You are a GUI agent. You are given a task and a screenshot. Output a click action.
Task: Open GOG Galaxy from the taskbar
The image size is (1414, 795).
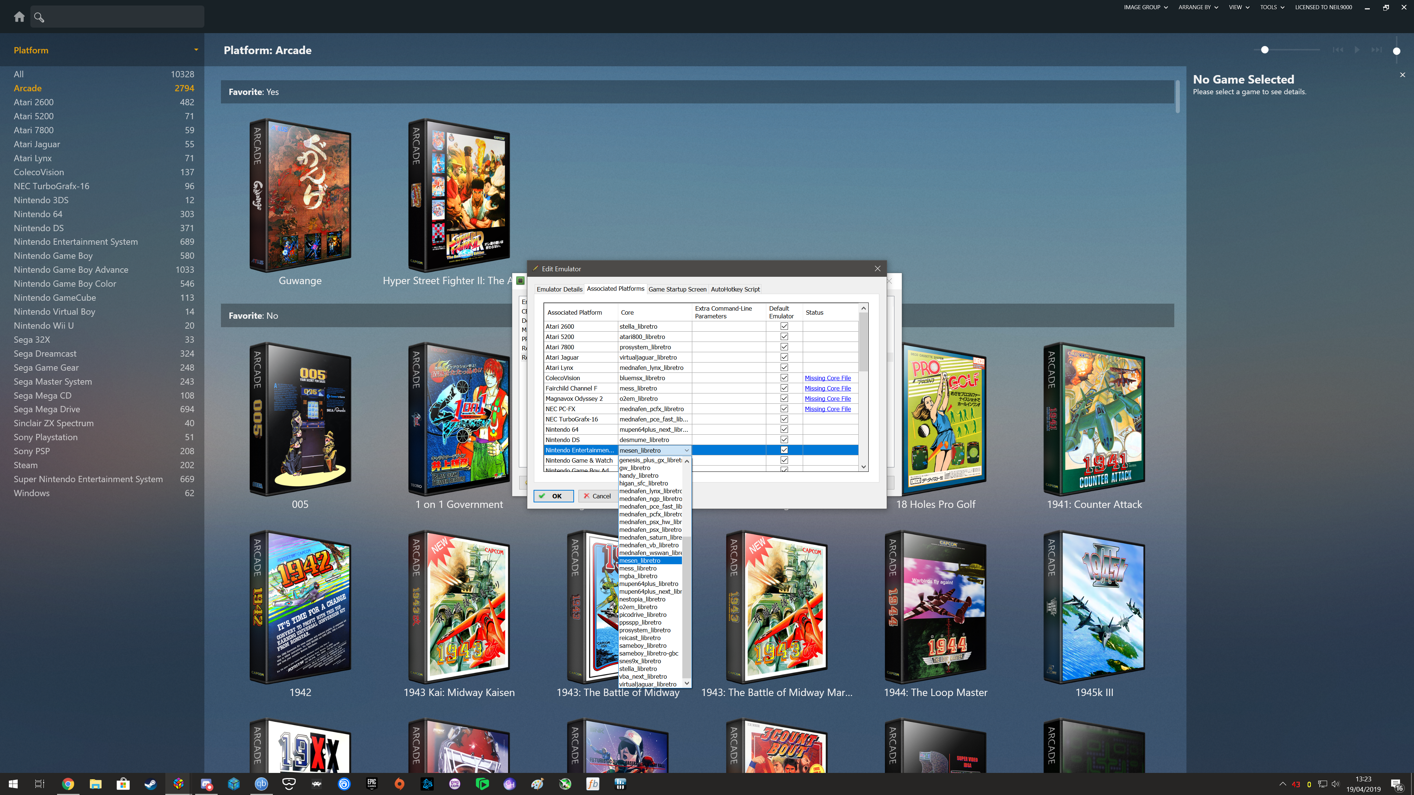pyautogui.click(x=454, y=784)
